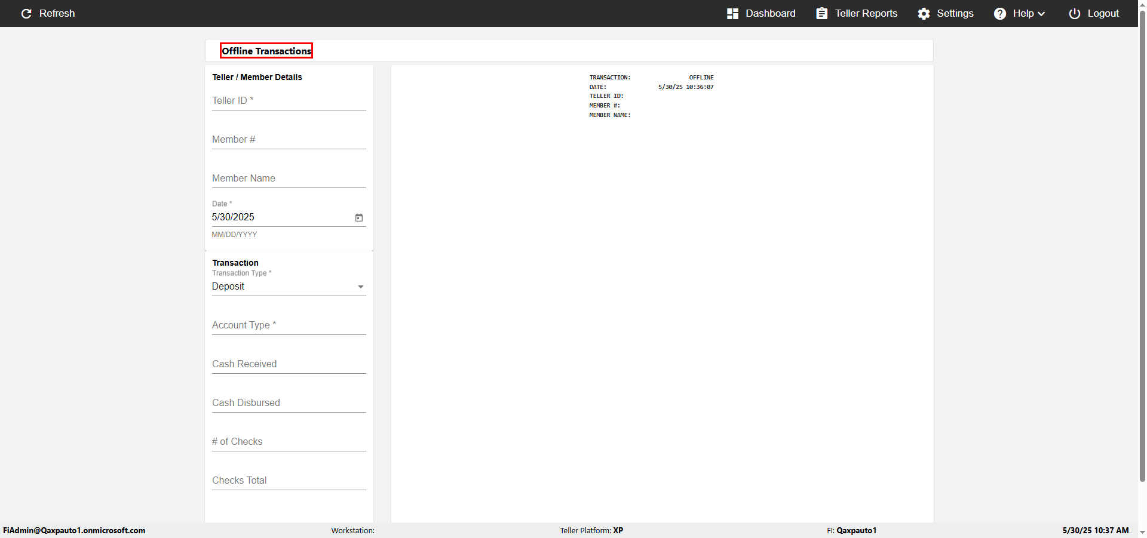This screenshot has height=538, width=1147.
Task: Click the Help menu label
Action: point(1023,13)
